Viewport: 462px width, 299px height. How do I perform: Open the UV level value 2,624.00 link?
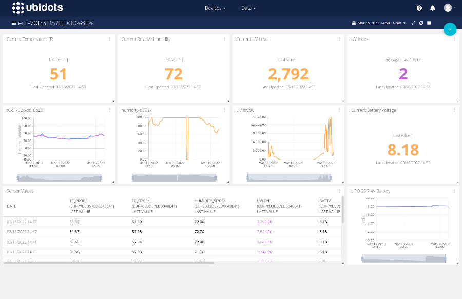click(x=264, y=232)
